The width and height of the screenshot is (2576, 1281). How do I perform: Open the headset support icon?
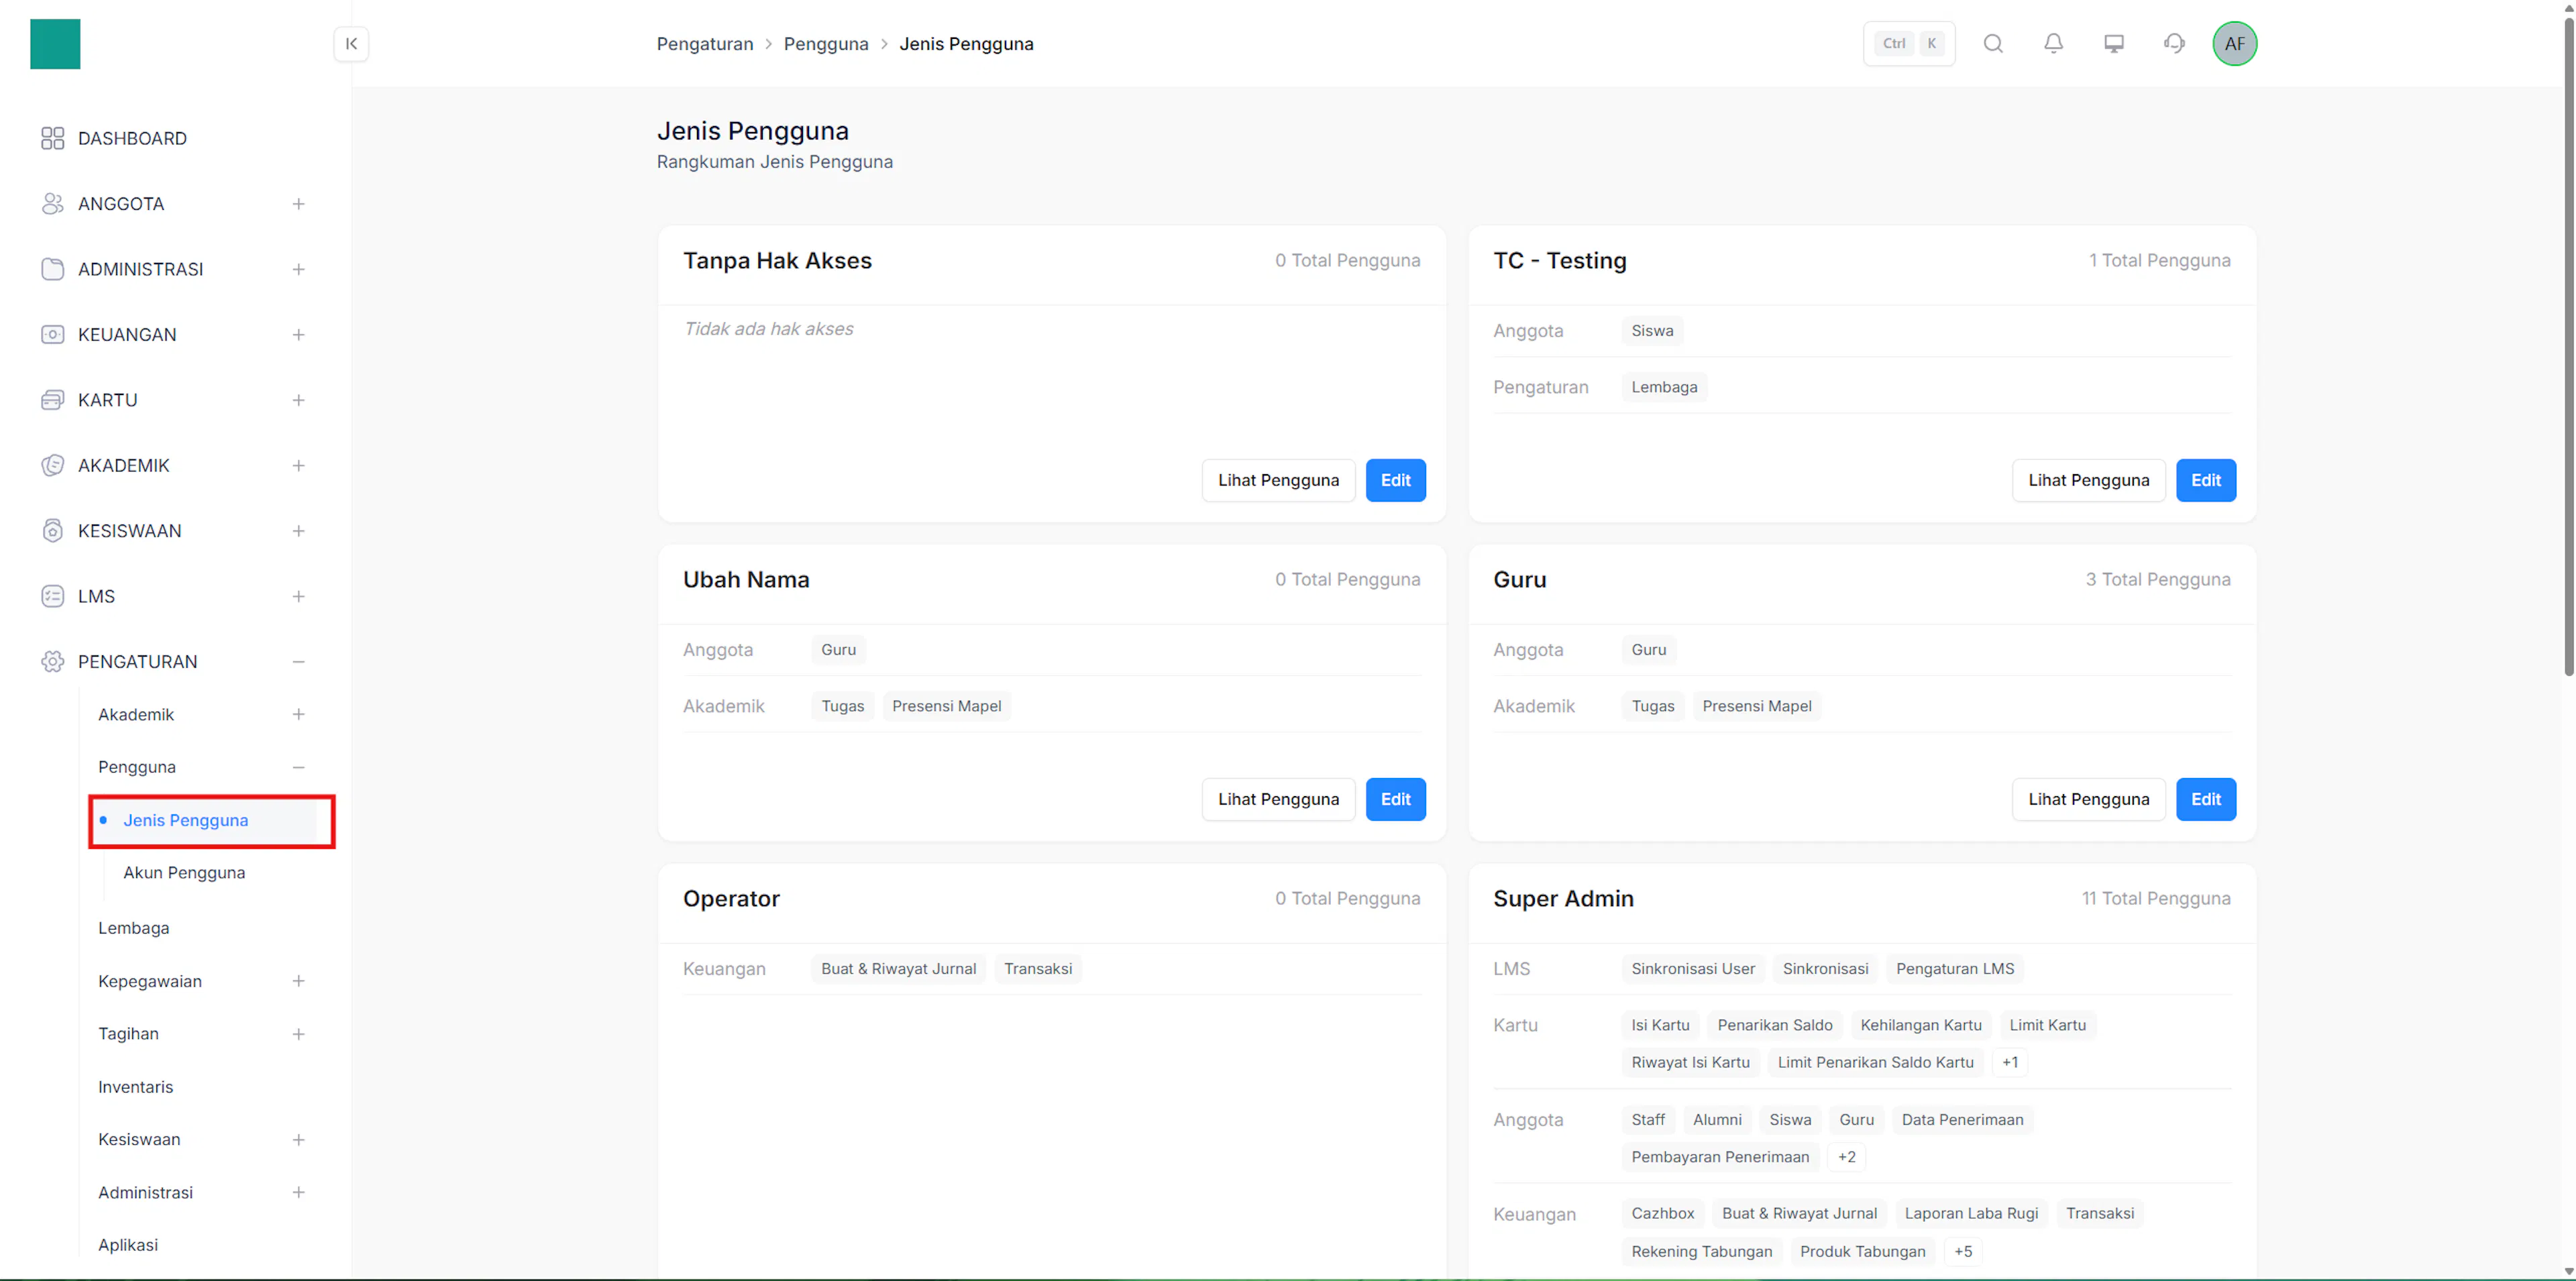[x=2174, y=44]
